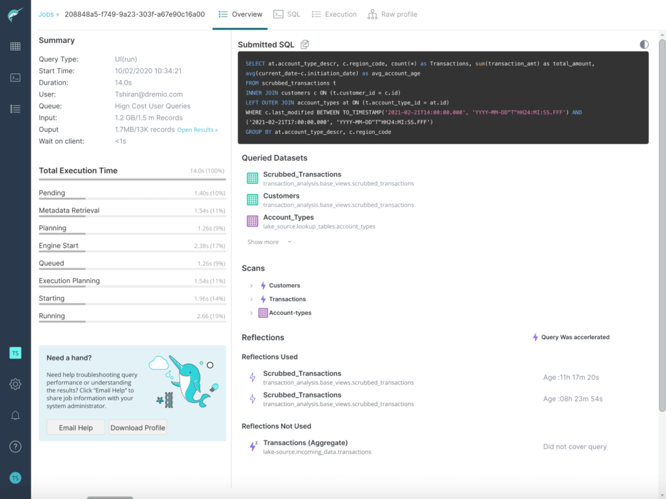Click the user email Tshiran@dremio.com
Screen dimensions: 666x499
point(149,94)
